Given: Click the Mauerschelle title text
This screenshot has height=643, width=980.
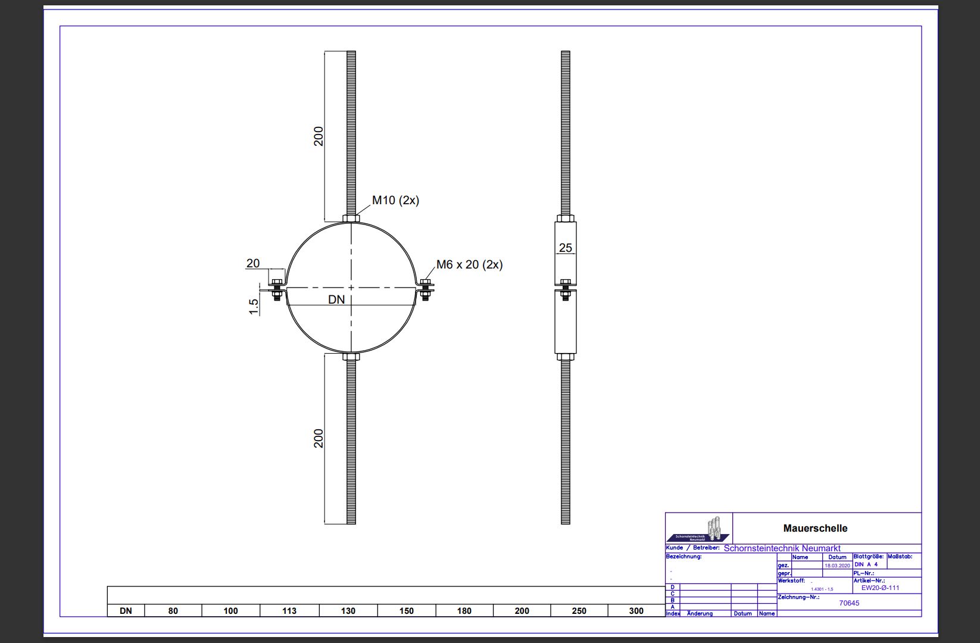Looking at the screenshot, I should coord(815,528).
